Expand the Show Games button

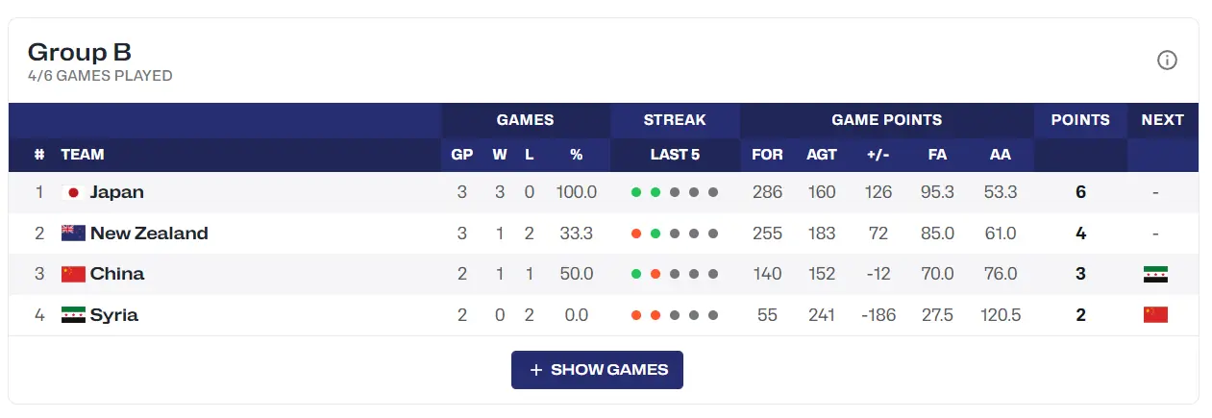[597, 370]
